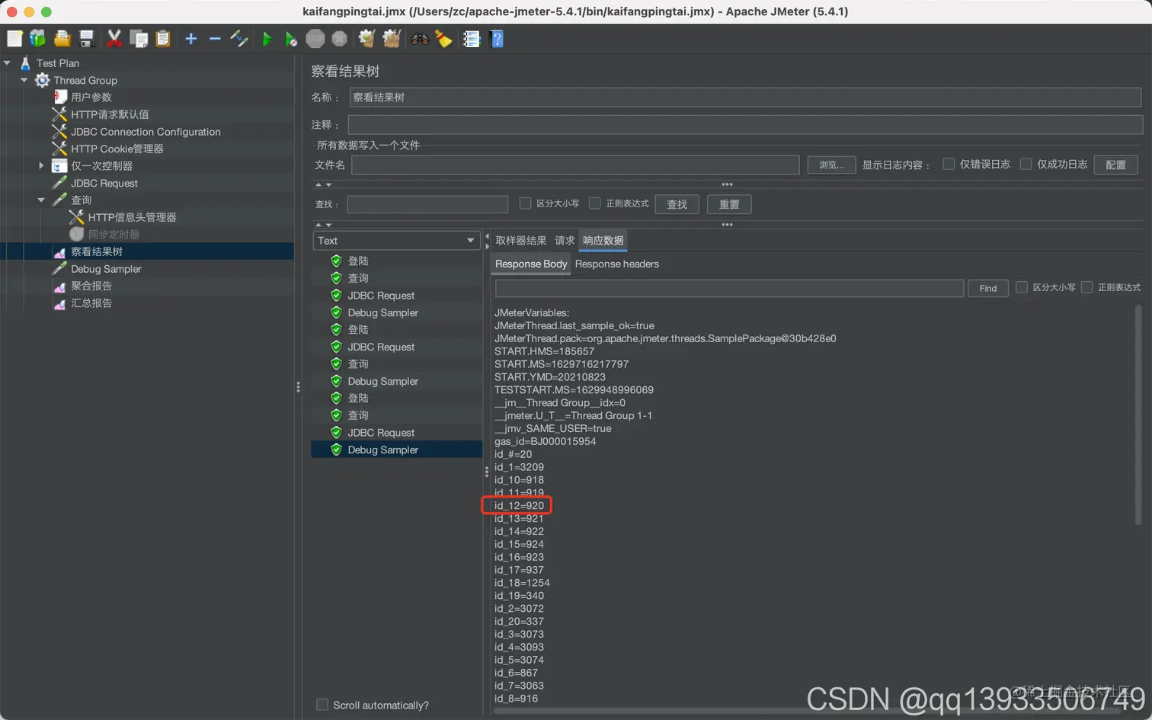This screenshot has width=1152, height=720.
Task: Switch to the 请求 tab
Action: (x=565, y=241)
